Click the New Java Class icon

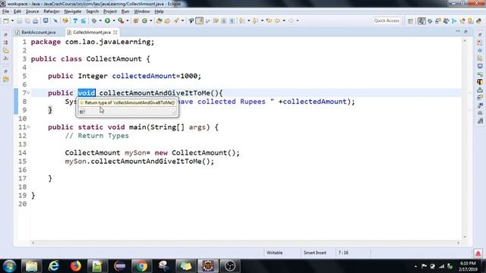tap(145, 20)
